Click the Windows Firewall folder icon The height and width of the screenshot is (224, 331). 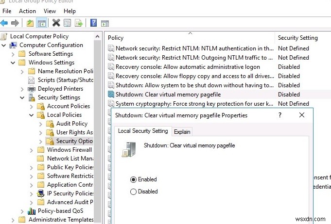click(40, 150)
